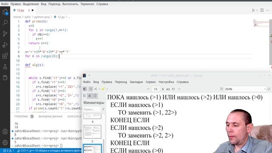
Task: Open the Manage gear in VS Code
Action: (x=5, y=142)
